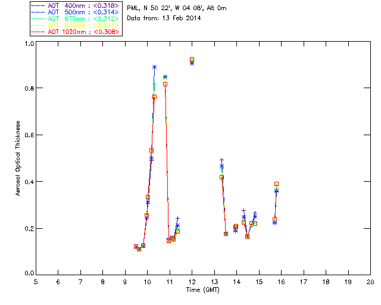381x305 pixels.
Task: Click the 0.6 y-axis tick label
Action: [29, 135]
